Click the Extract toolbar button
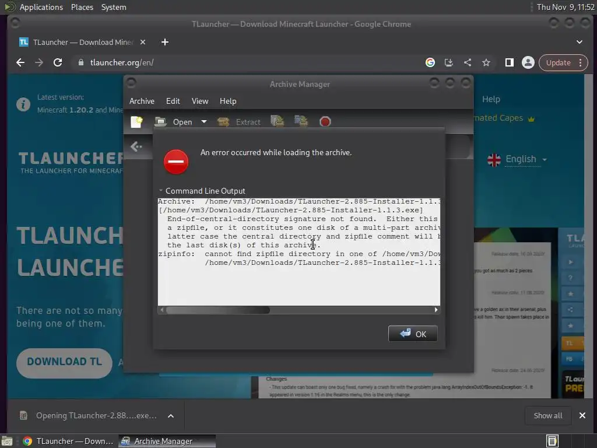Viewport: 597px width, 448px height. (239, 122)
